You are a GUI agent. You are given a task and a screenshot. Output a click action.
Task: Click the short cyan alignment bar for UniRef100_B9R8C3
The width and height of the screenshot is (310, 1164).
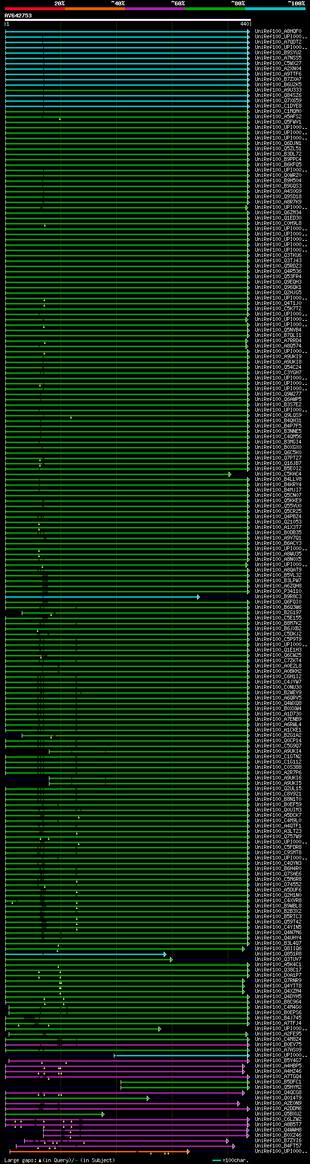click(x=102, y=596)
